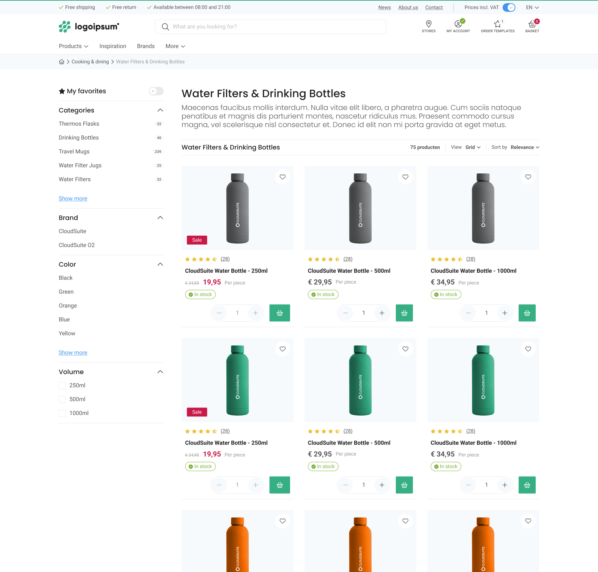
Task: Open the Sort by Relevance dropdown
Action: tap(524, 147)
